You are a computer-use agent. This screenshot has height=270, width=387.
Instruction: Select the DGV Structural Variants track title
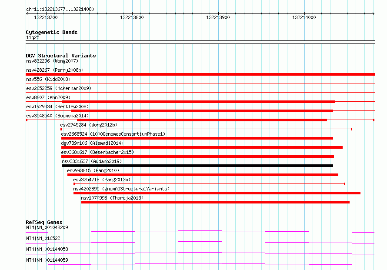pyautogui.click(x=61, y=56)
